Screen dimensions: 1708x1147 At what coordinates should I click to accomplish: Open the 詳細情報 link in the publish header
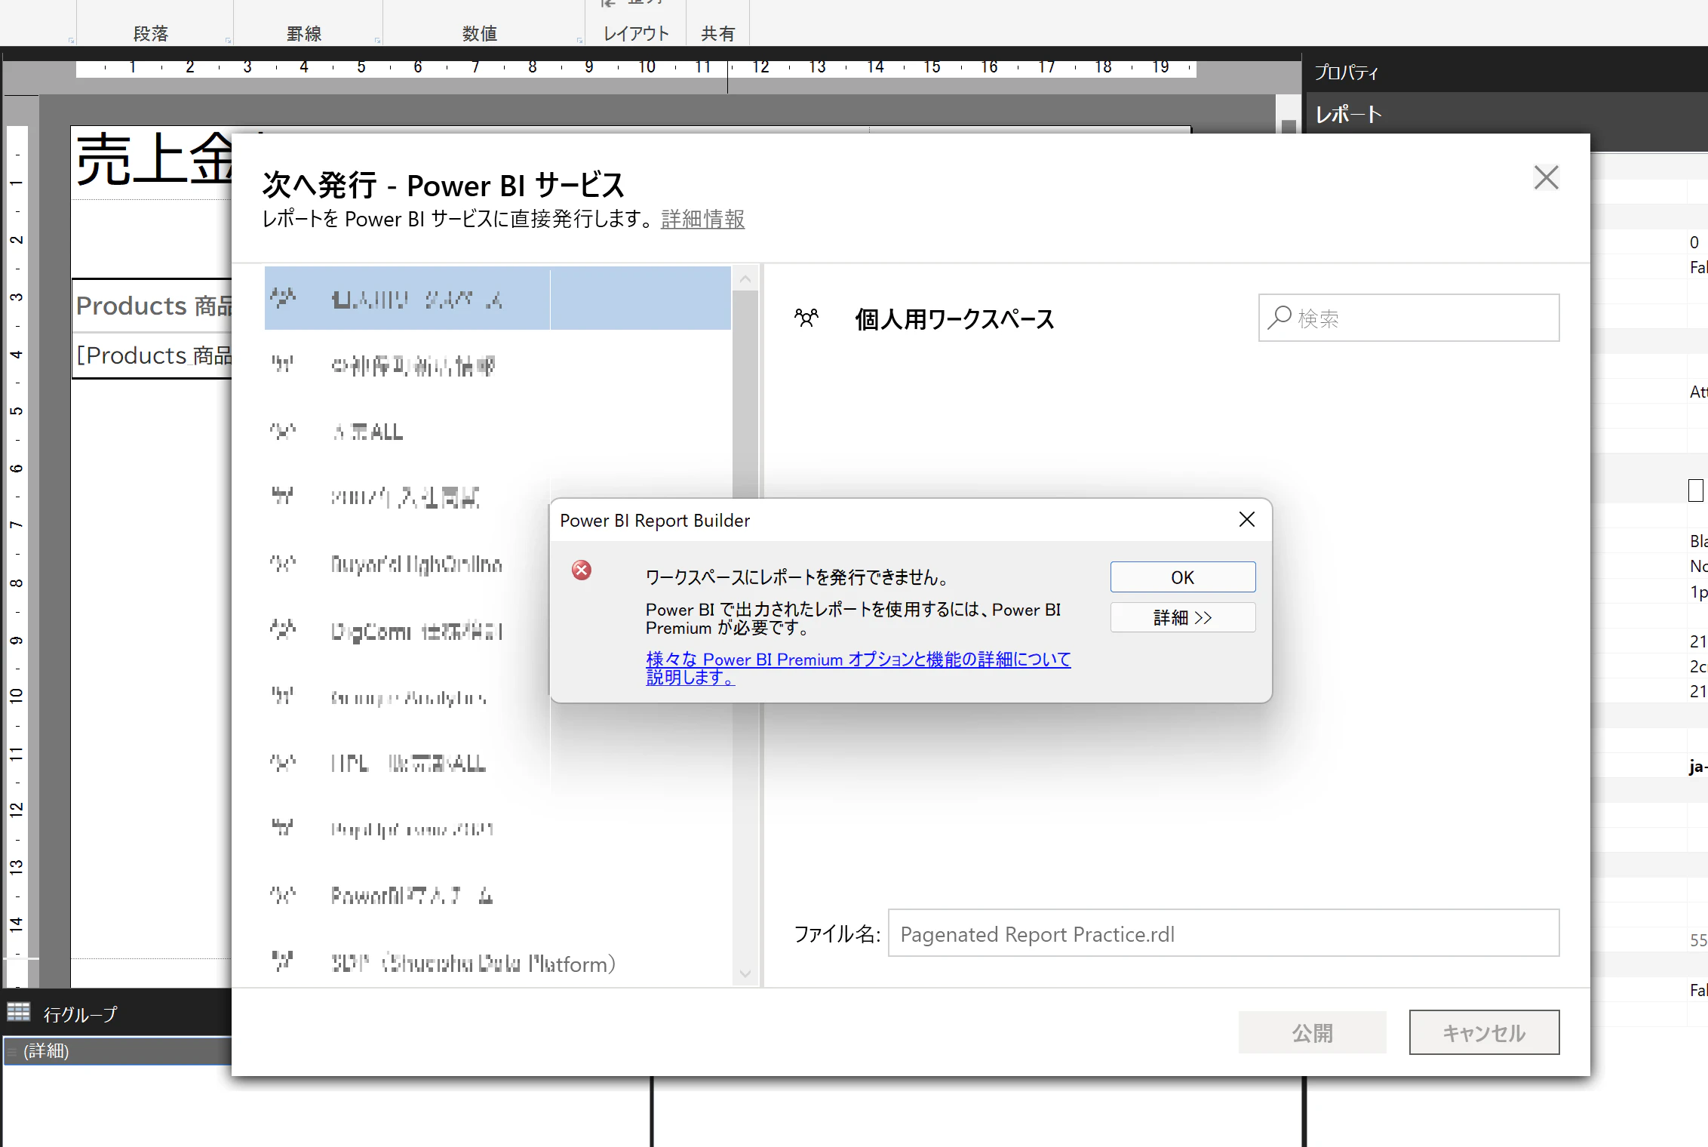click(x=702, y=219)
